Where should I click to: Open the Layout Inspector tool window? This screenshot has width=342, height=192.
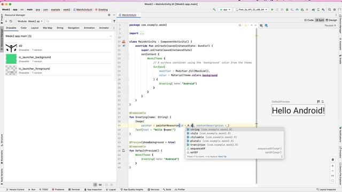click(x=327, y=190)
